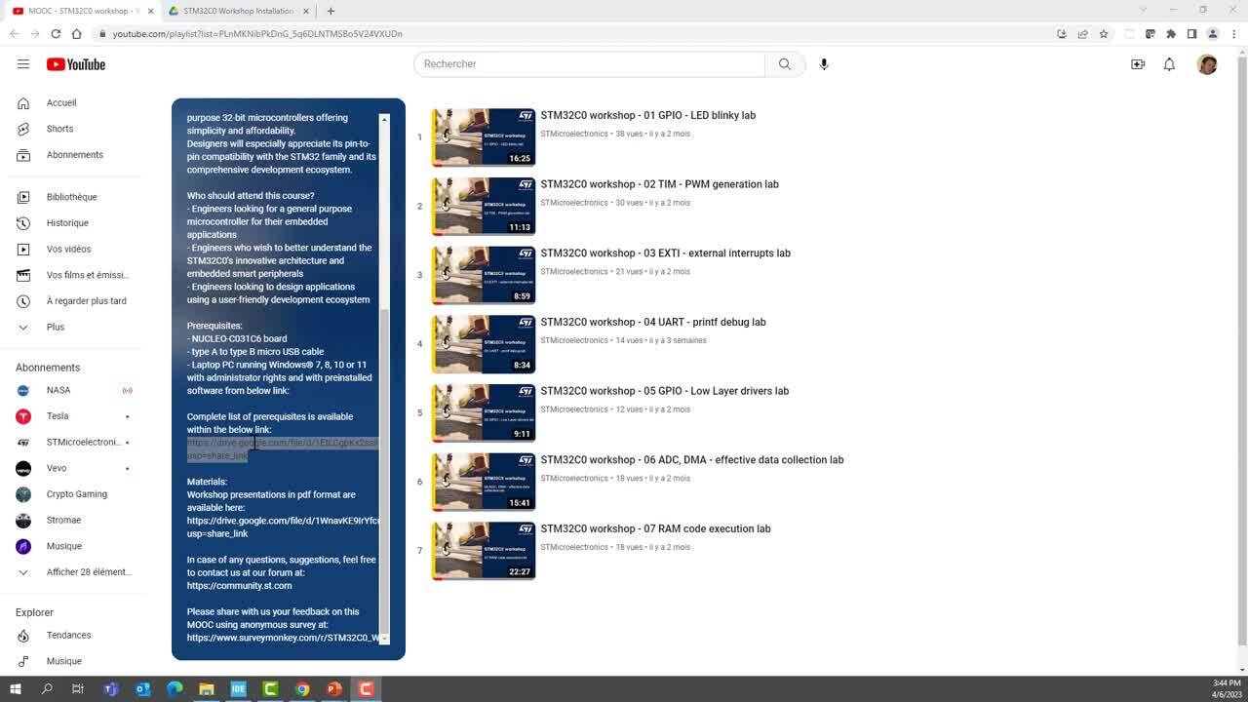Open the drive.google.com link under Materials
1248x702 pixels.
[x=282, y=527]
